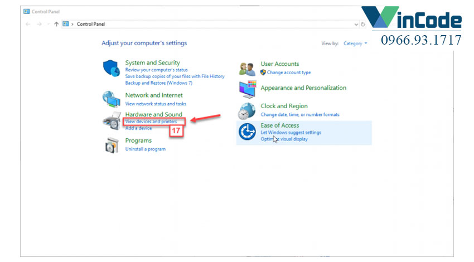
Task: Click the Programs category icon
Action: tap(112, 145)
